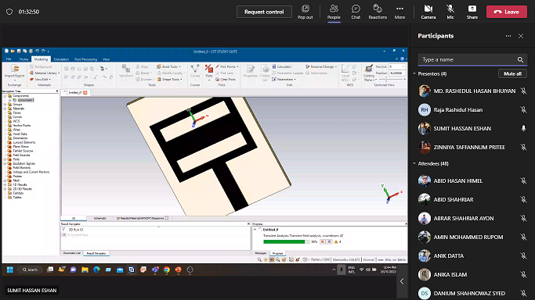Open More options in meeting toolbar
Viewport: 535px width, 300px height.
coord(399,9)
